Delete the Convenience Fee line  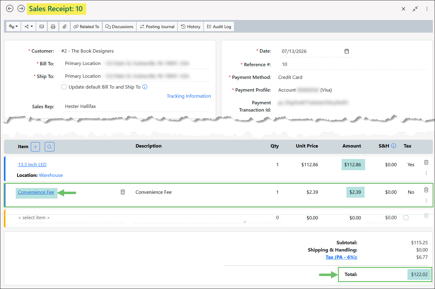point(426,190)
